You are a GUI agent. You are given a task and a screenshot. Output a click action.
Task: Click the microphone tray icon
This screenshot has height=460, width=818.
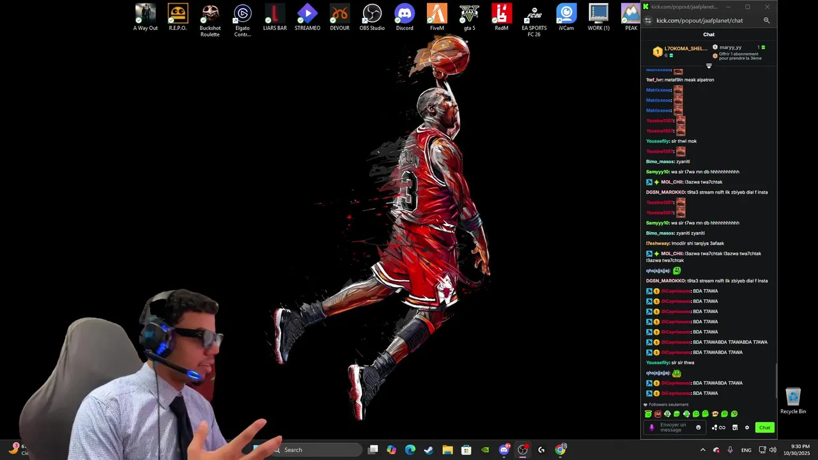[x=730, y=450]
